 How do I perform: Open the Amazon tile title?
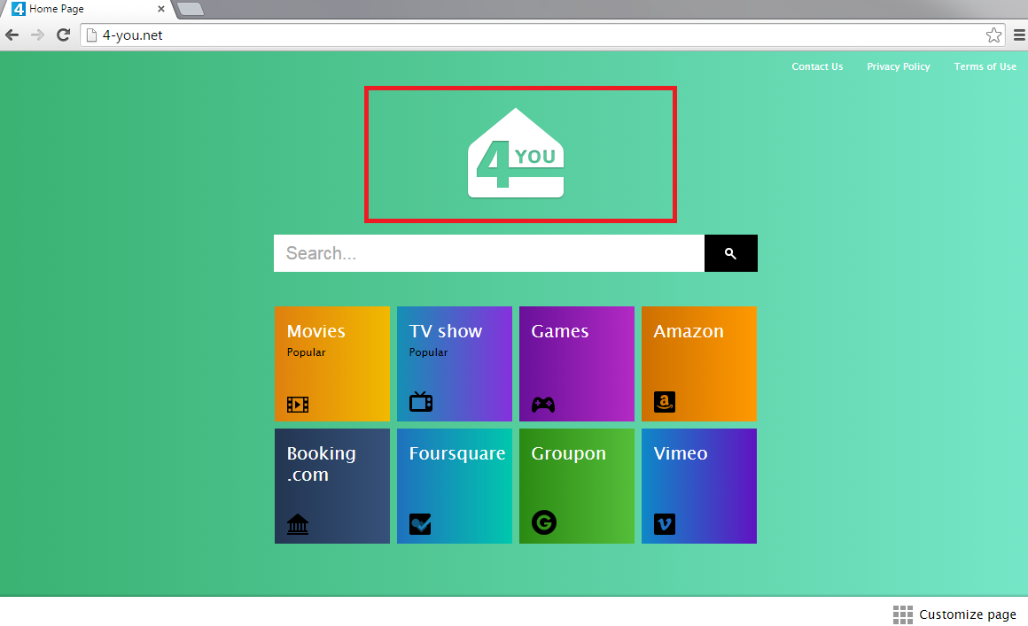click(689, 331)
